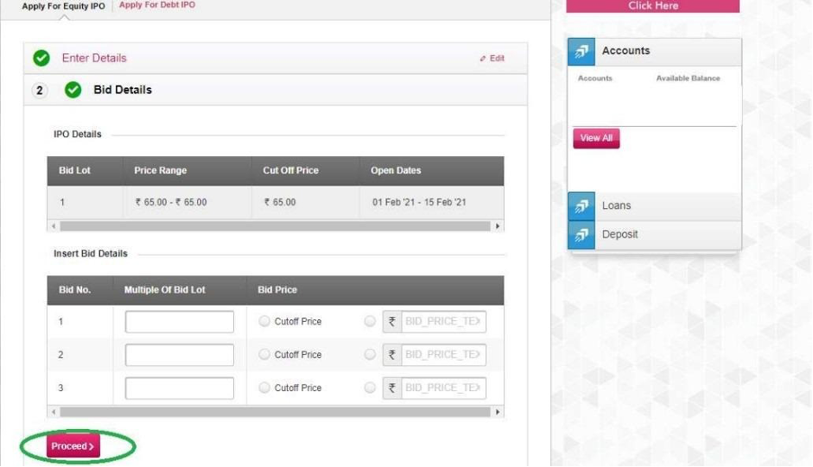Image resolution: width=813 pixels, height=467 pixels.
Task: Select Cutoff Price for bid 1
Action: click(264, 322)
